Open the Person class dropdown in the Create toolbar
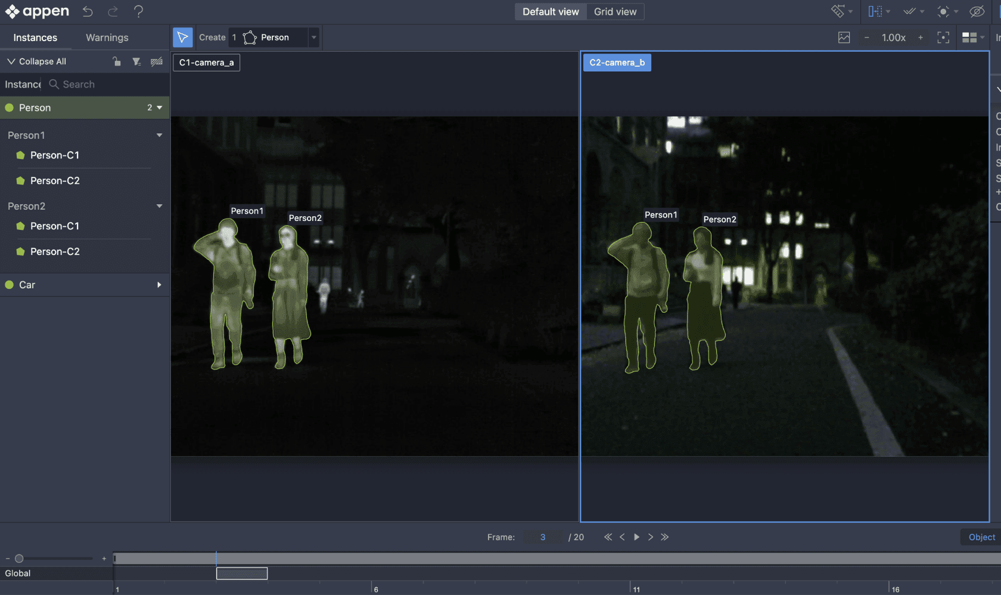Viewport: 1001px width, 595px height. (x=314, y=38)
